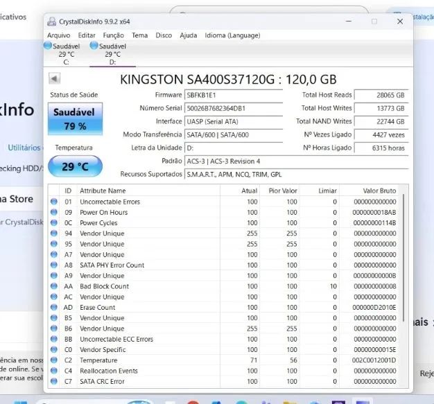Click the status icon for row 94
Screen dimensions: 434x404
click(x=54, y=234)
